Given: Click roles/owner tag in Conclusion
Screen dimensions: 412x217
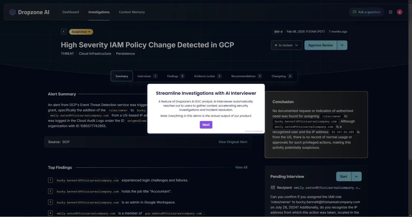Looking at the screenshot, I should pos(332,116).
